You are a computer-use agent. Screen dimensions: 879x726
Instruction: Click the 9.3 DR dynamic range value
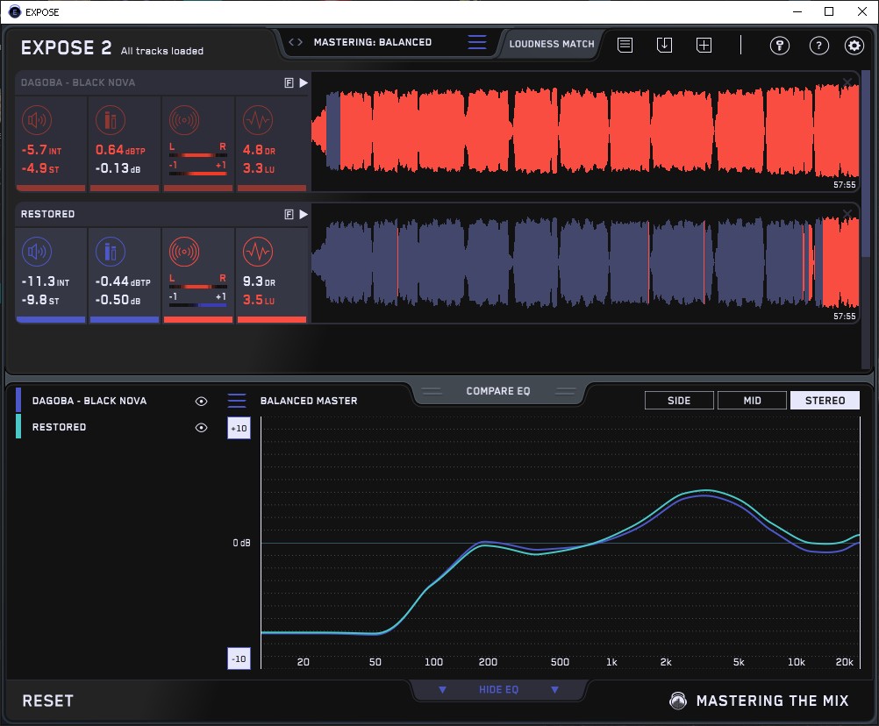(x=259, y=281)
